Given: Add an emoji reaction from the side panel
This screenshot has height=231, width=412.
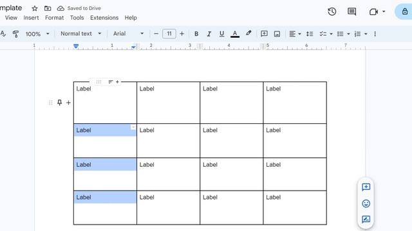Looking at the screenshot, I should 366,203.
